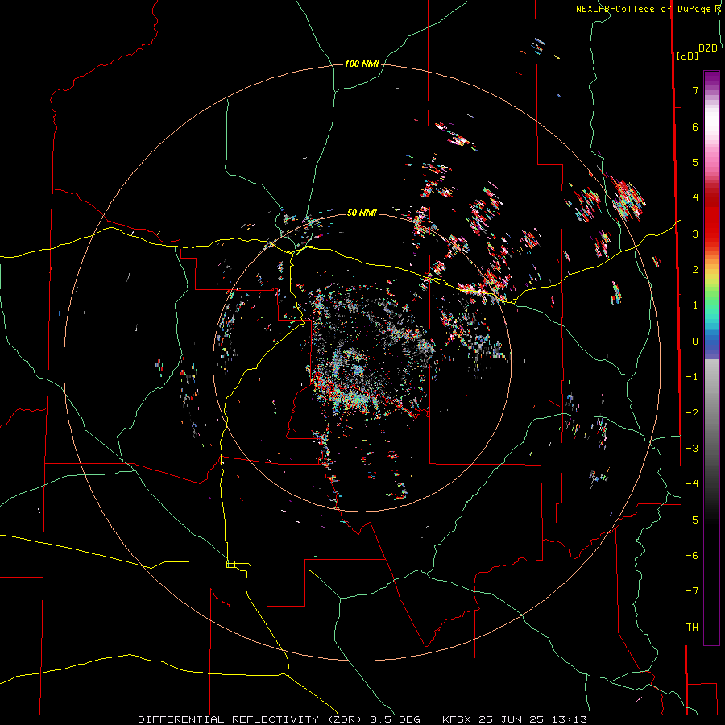Click the 5 value on the scale

coord(695,162)
